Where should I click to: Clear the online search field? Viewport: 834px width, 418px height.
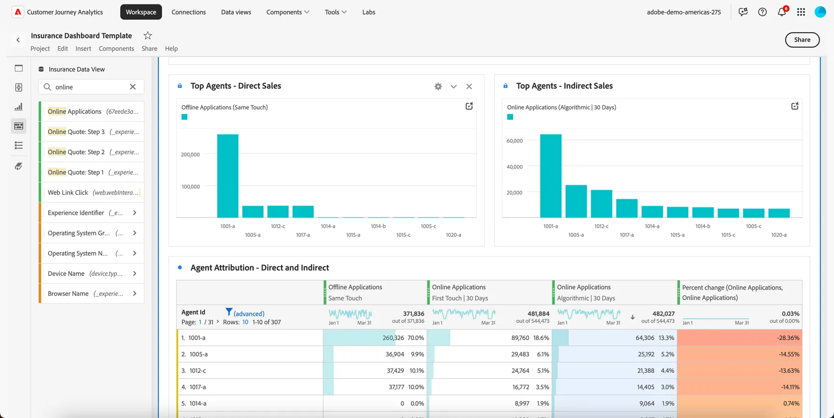click(x=133, y=87)
